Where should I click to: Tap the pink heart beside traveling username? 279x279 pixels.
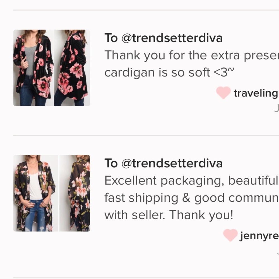click(x=223, y=93)
